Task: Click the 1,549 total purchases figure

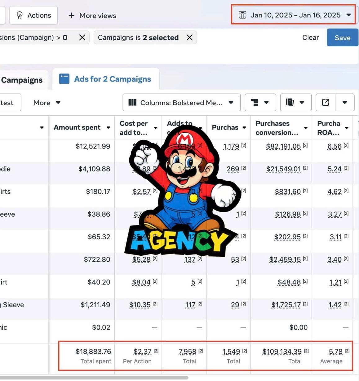Action: (x=231, y=352)
